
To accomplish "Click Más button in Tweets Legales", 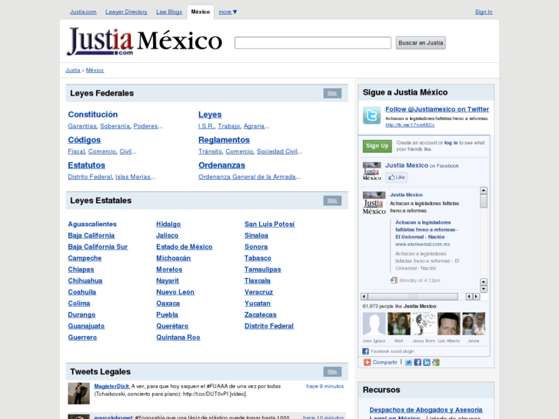I will [x=332, y=371].
